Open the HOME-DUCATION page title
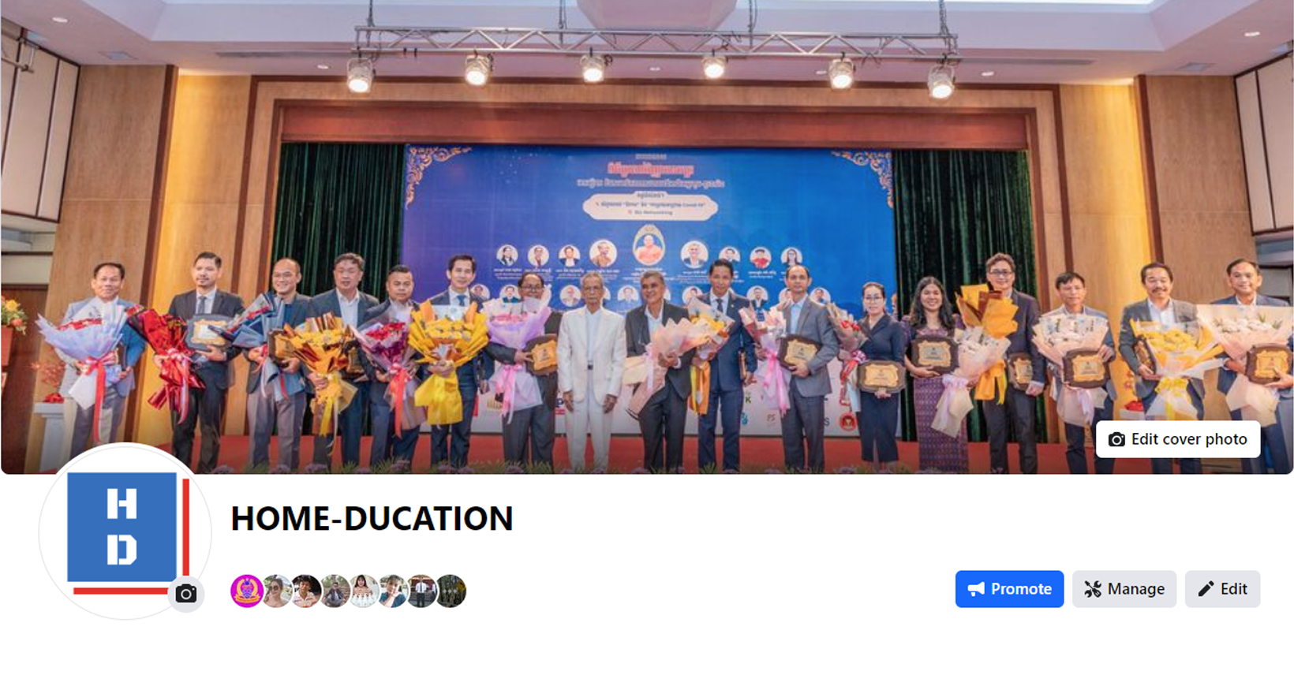This screenshot has height=675, width=1294. coord(372,519)
